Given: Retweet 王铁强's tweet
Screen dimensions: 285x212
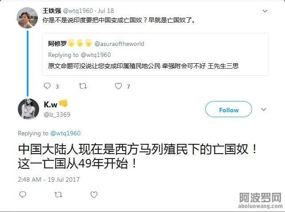Looking at the screenshot, I should 83,86.
